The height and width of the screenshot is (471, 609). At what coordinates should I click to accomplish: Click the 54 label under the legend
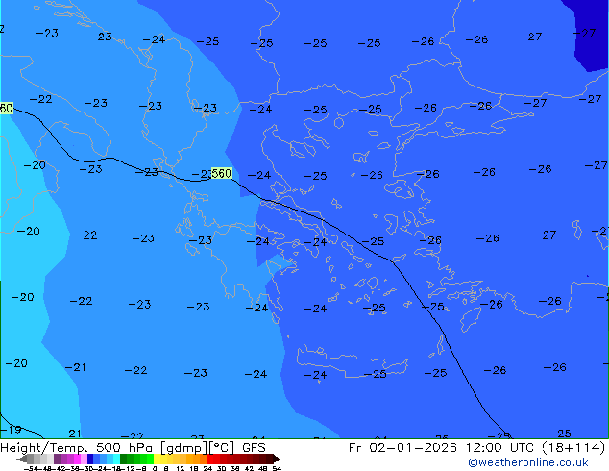point(277,468)
